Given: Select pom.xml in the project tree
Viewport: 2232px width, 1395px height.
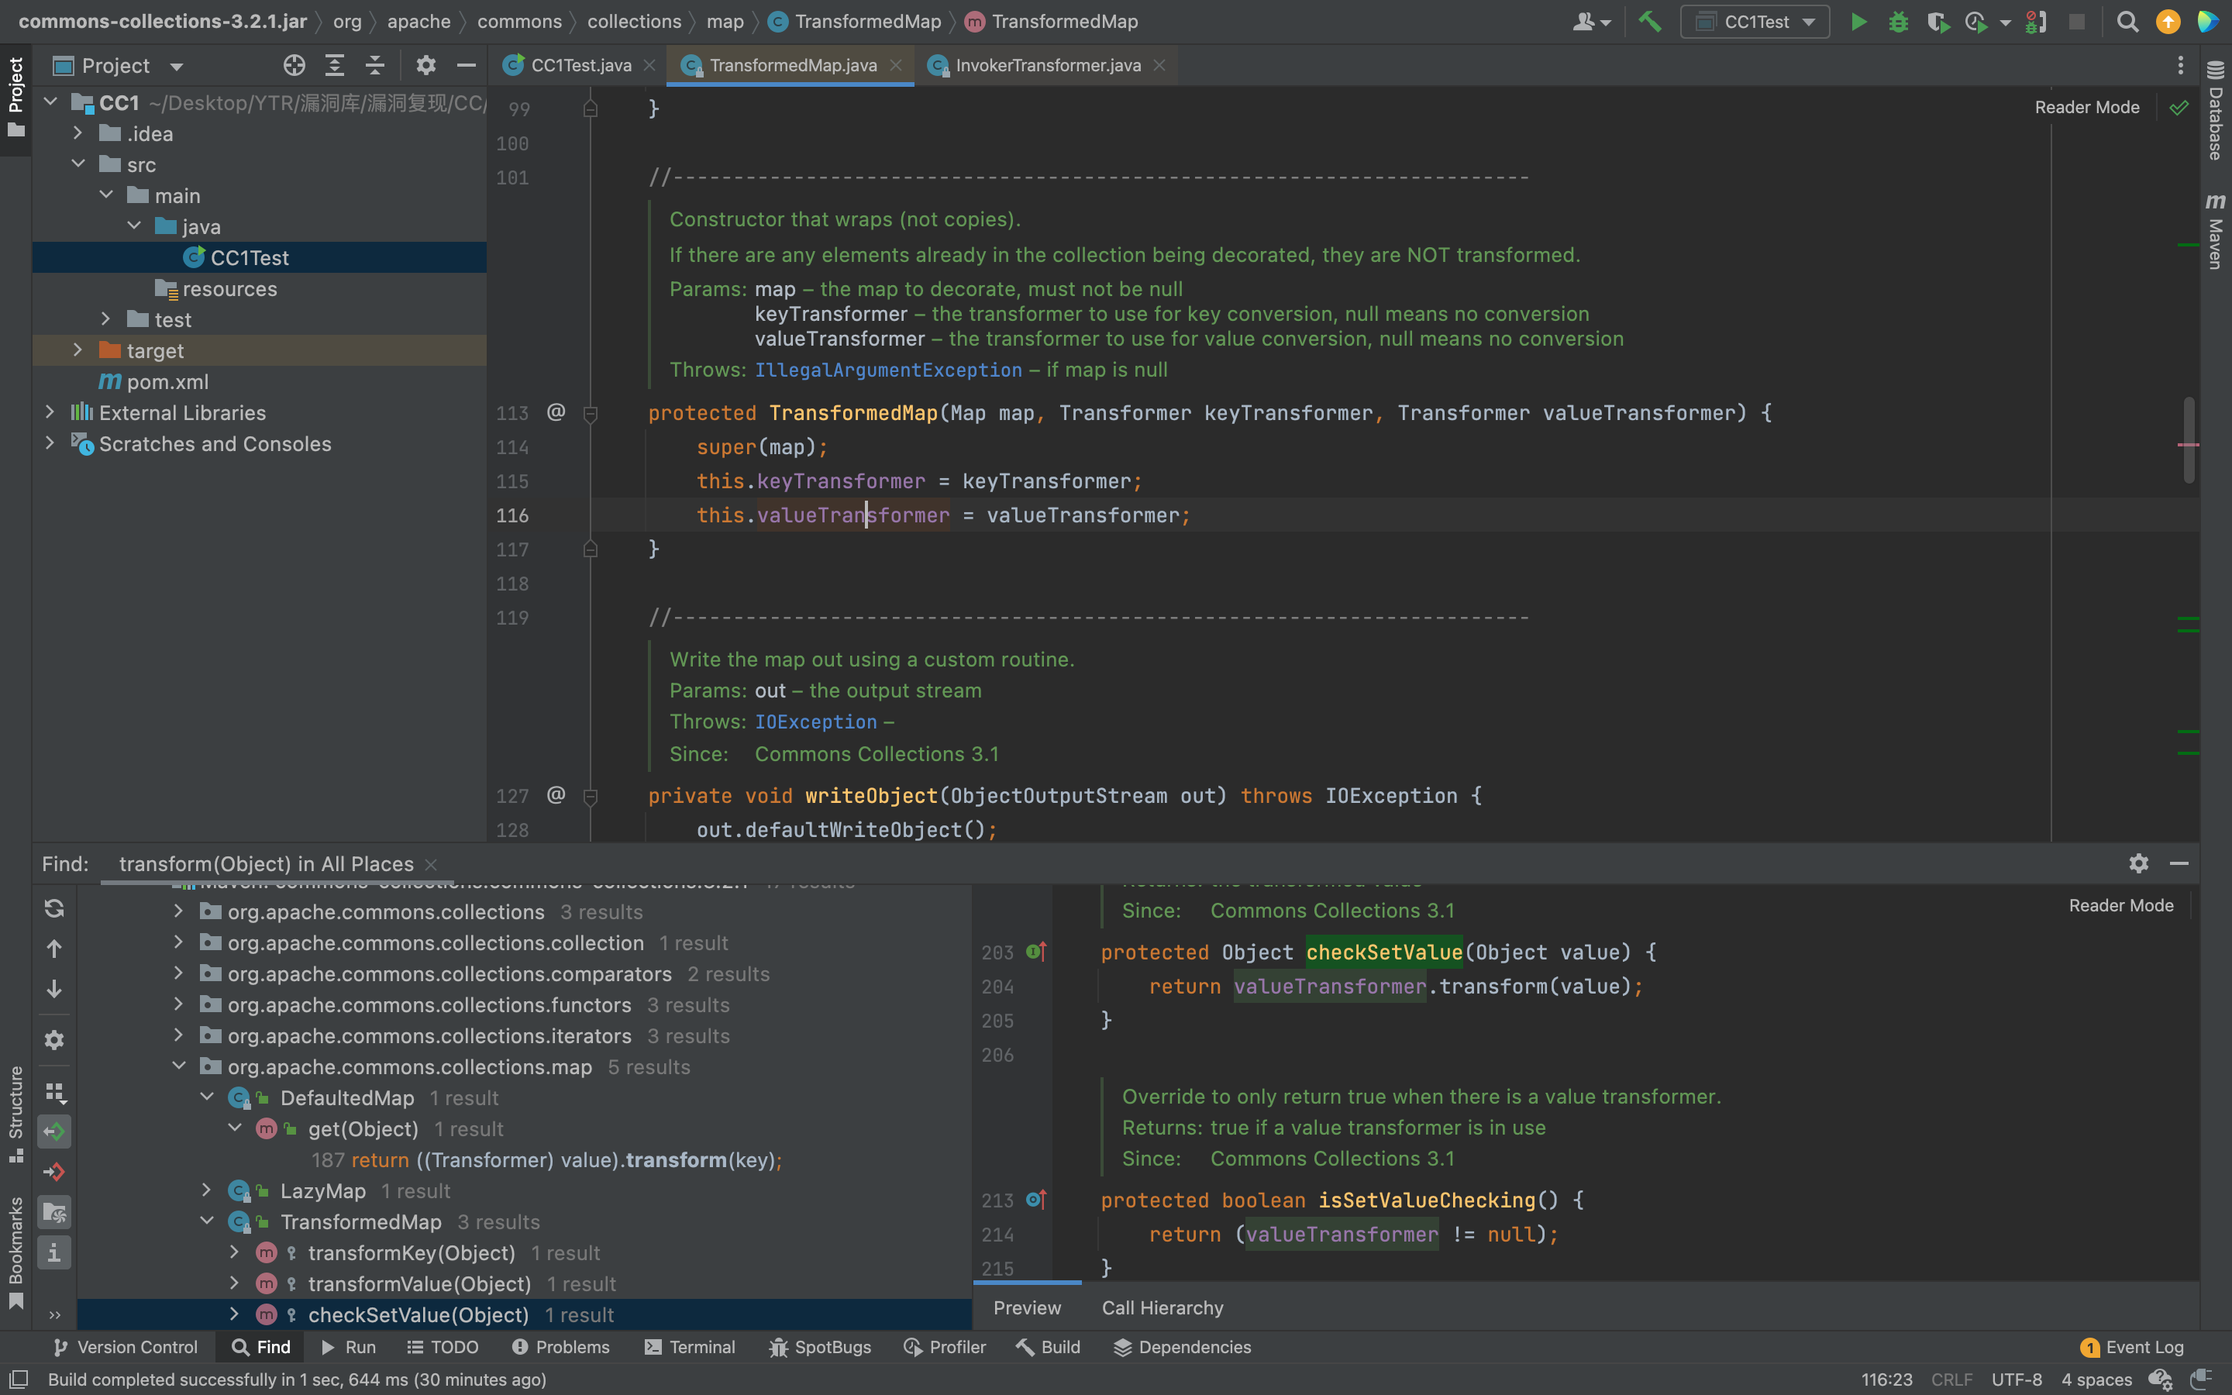Looking at the screenshot, I should tap(167, 382).
